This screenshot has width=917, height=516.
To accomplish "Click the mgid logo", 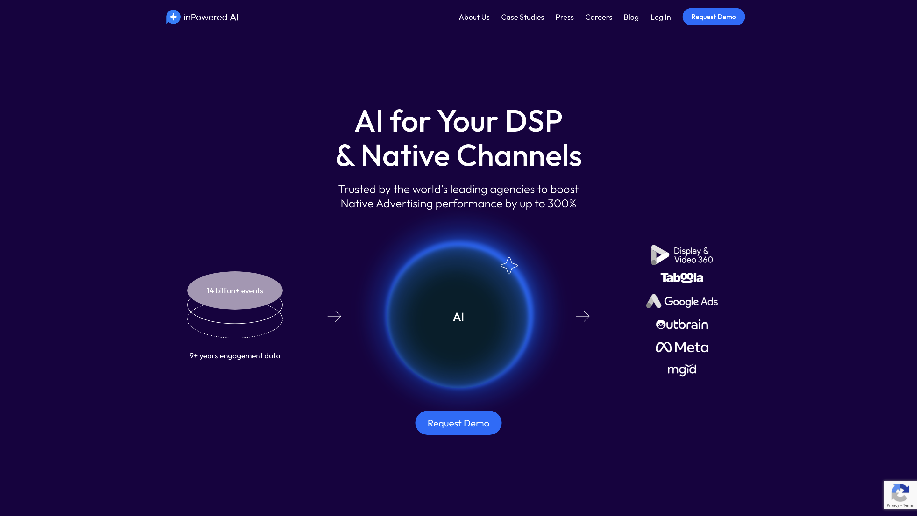I will coord(682,369).
